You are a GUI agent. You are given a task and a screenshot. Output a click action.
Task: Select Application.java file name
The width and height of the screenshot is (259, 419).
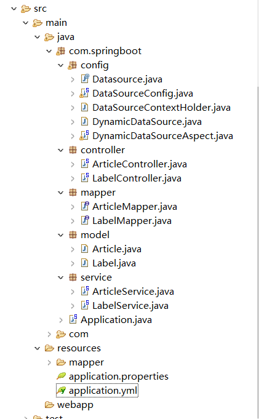[x=116, y=320]
